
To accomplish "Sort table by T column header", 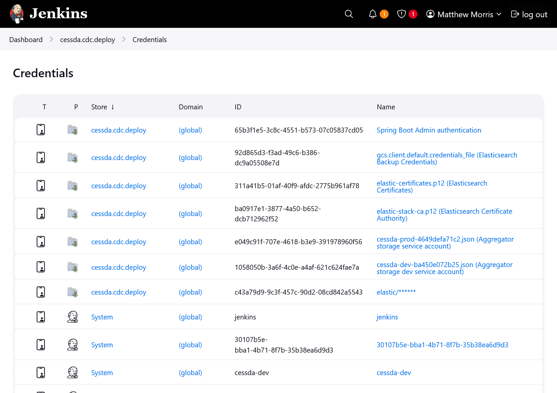I will [44, 107].
